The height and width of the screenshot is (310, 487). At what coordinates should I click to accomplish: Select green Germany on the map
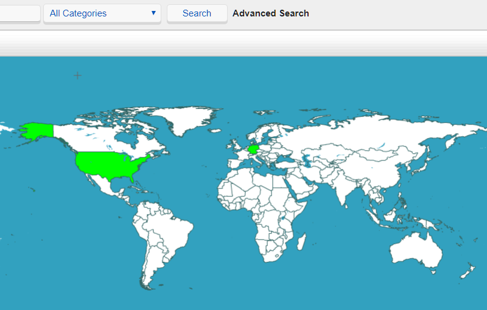tap(254, 150)
